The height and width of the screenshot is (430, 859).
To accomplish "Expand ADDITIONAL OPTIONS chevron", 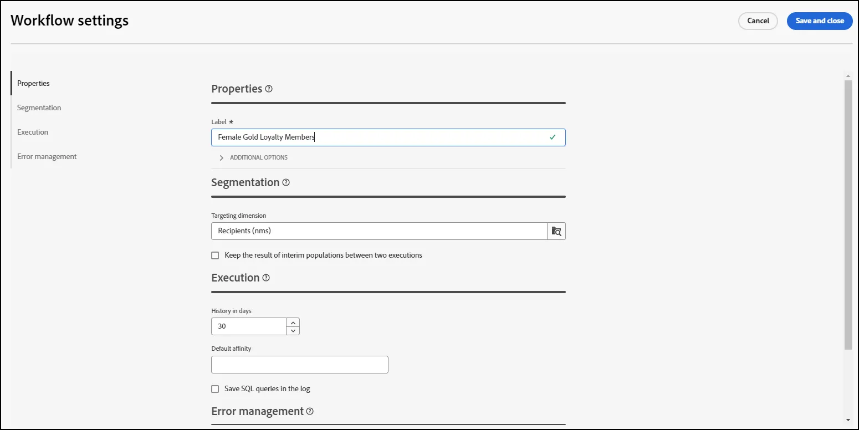I will (x=222, y=158).
